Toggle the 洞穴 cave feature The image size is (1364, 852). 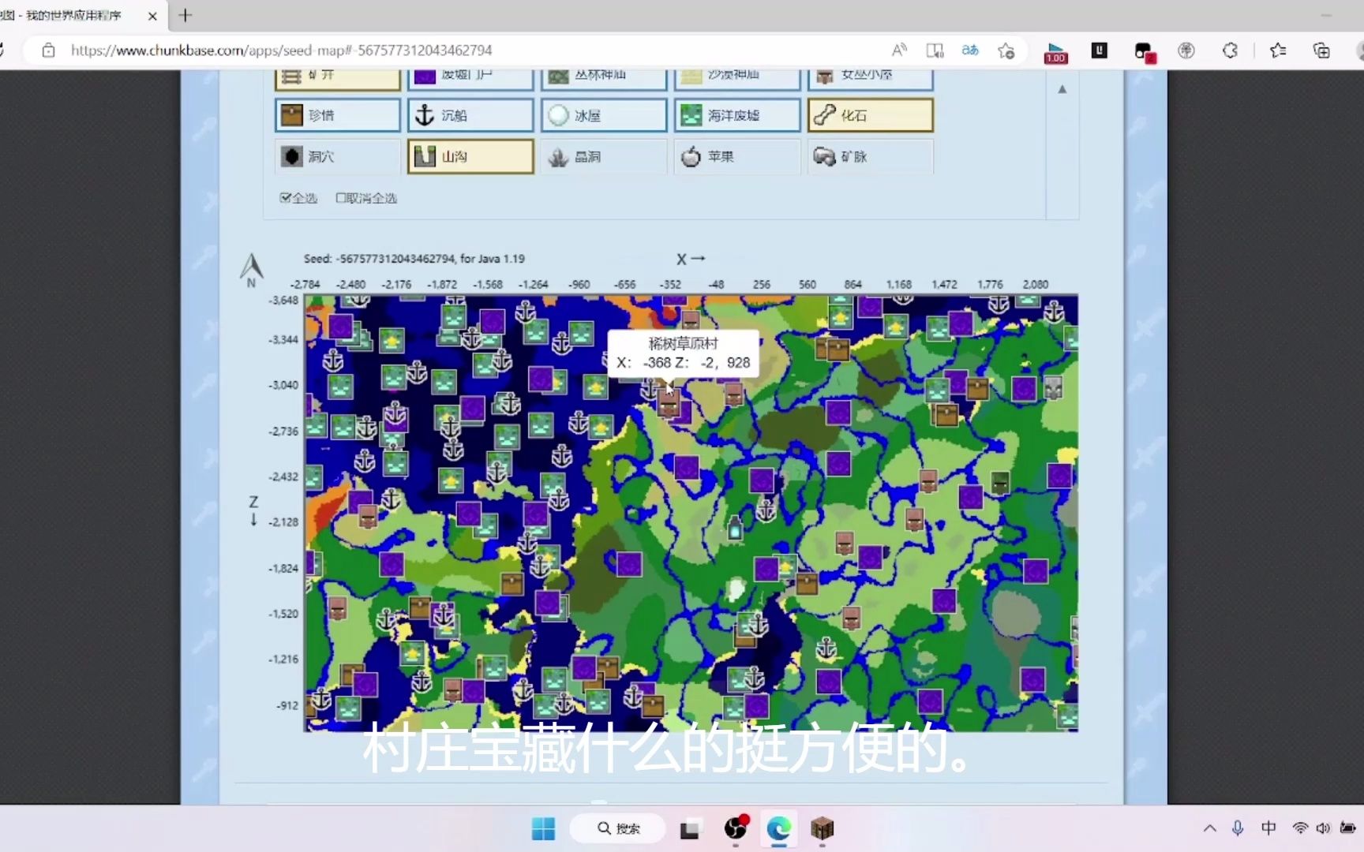point(338,156)
